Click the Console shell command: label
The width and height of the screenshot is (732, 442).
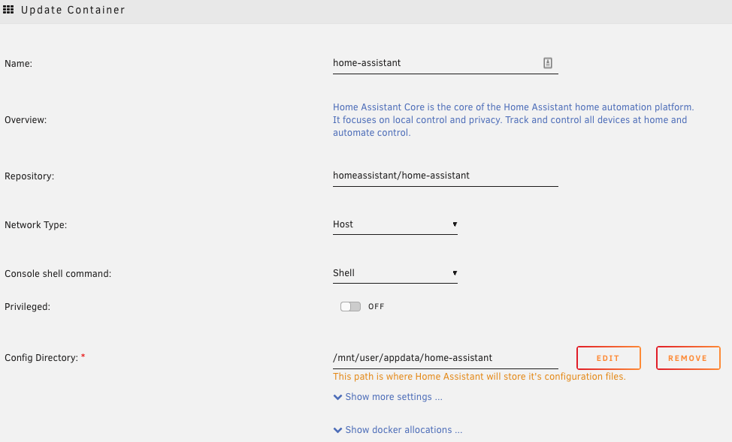58,274
